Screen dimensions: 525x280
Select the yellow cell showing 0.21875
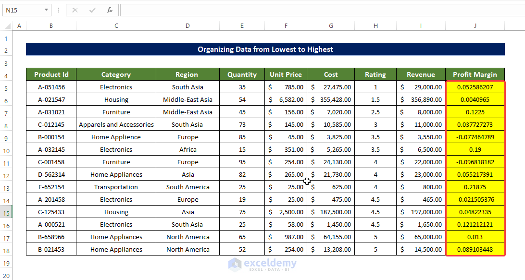(475, 187)
